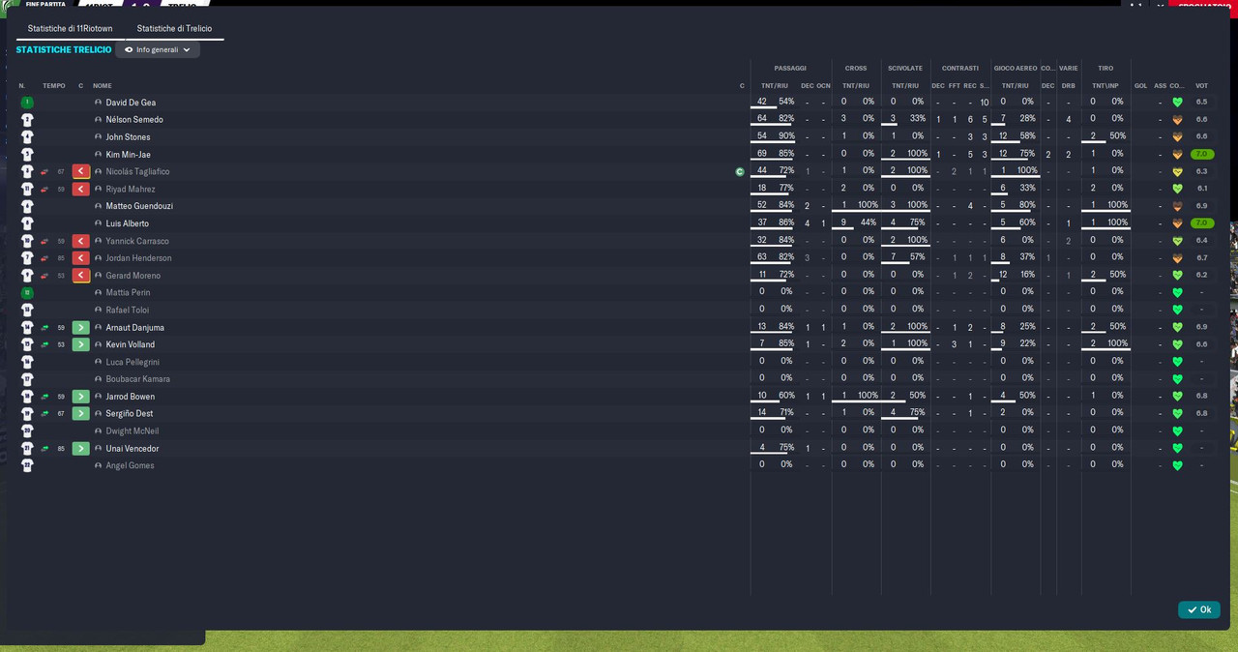Click Matteo Guendouzi's condition heart icon
Image resolution: width=1238 pixels, height=652 pixels.
[x=1177, y=206]
